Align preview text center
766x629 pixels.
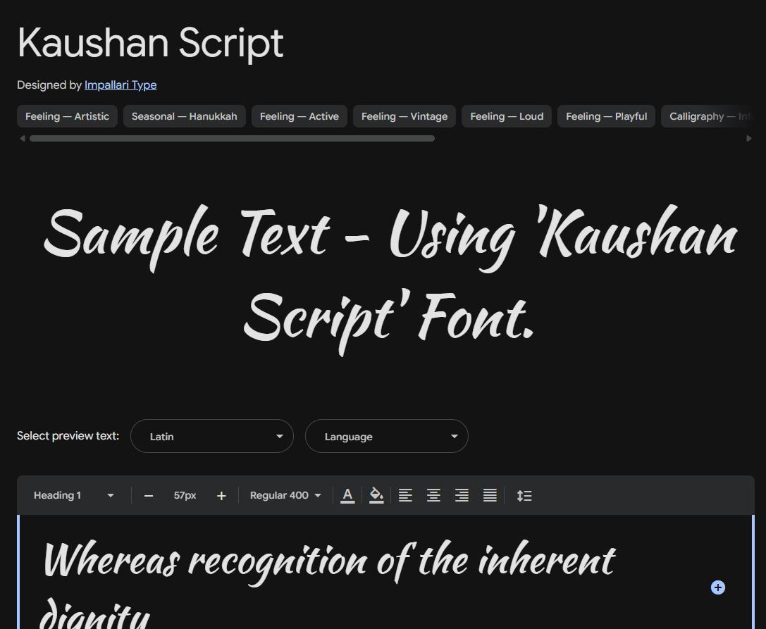(x=433, y=496)
